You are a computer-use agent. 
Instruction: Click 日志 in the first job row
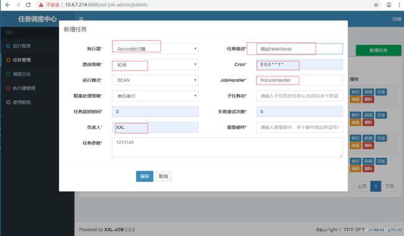click(x=381, y=92)
